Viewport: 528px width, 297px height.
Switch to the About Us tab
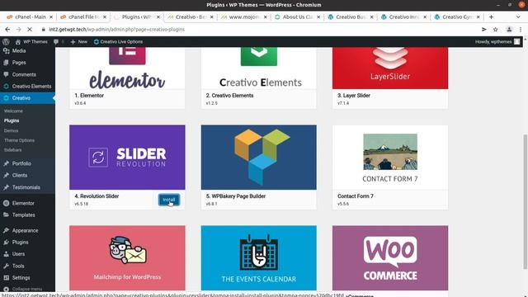(x=296, y=16)
